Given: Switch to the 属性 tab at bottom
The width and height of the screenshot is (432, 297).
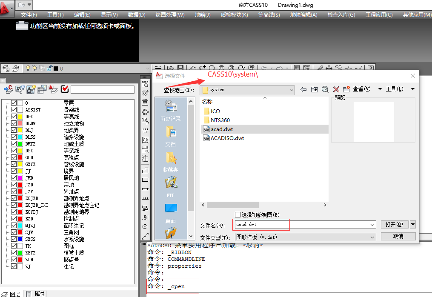Looking at the screenshot, I should click(36, 294).
